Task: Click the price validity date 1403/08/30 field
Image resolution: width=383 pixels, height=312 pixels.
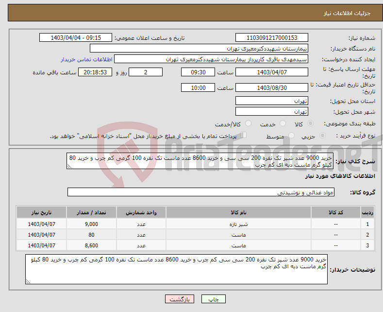Action: (272, 87)
